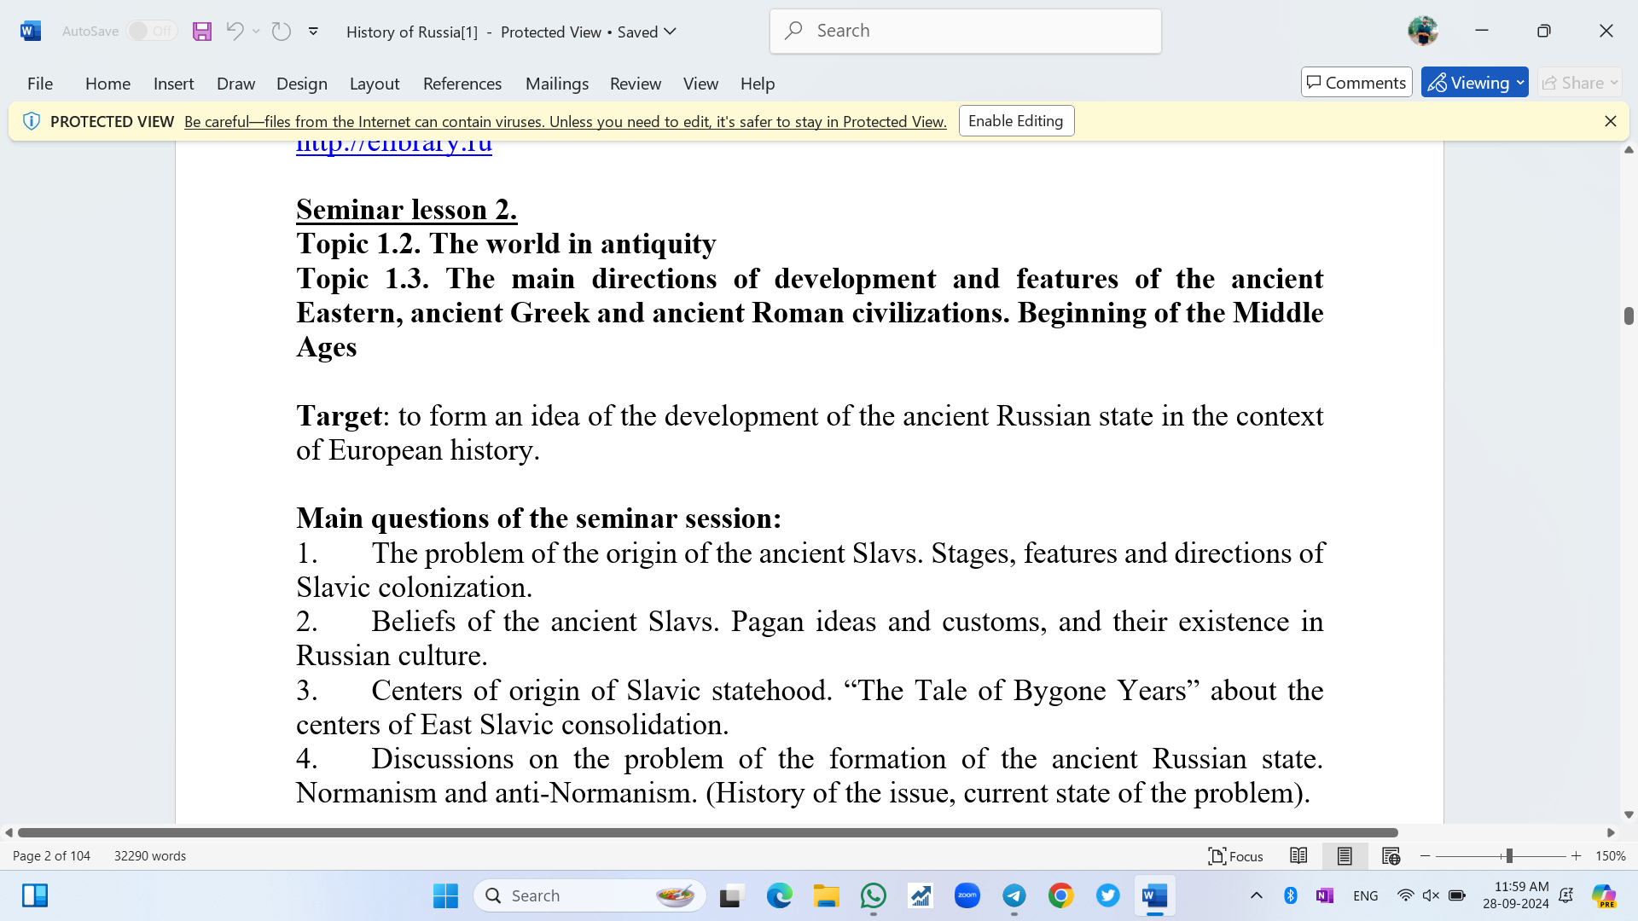Click the Bluetooth tray icon
Image resolution: width=1638 pixels, height=921 pixels.
(1291, 895)
